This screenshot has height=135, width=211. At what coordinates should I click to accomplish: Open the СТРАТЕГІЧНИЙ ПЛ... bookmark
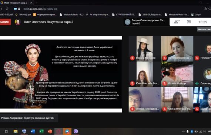(x=124, y=14)
